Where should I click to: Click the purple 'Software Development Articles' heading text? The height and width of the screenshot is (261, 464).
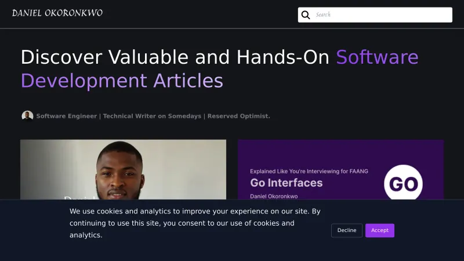(122, 81)
